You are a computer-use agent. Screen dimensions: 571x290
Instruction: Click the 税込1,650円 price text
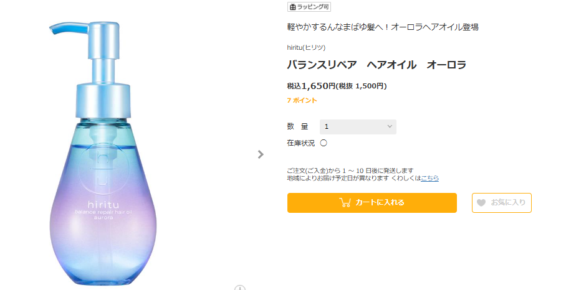pos(311,86)
